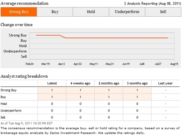Click the Jul27 date on the chart
184x136 pixels.
pos(158,64)
